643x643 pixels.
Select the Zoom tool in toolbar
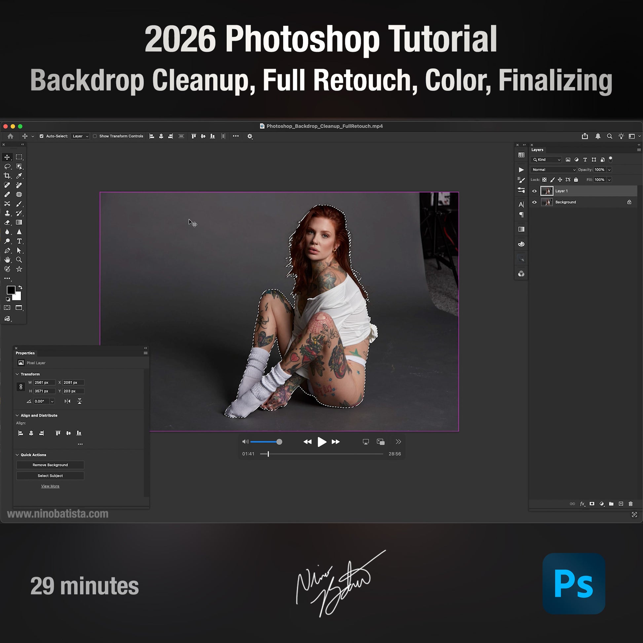pos(19,260)
